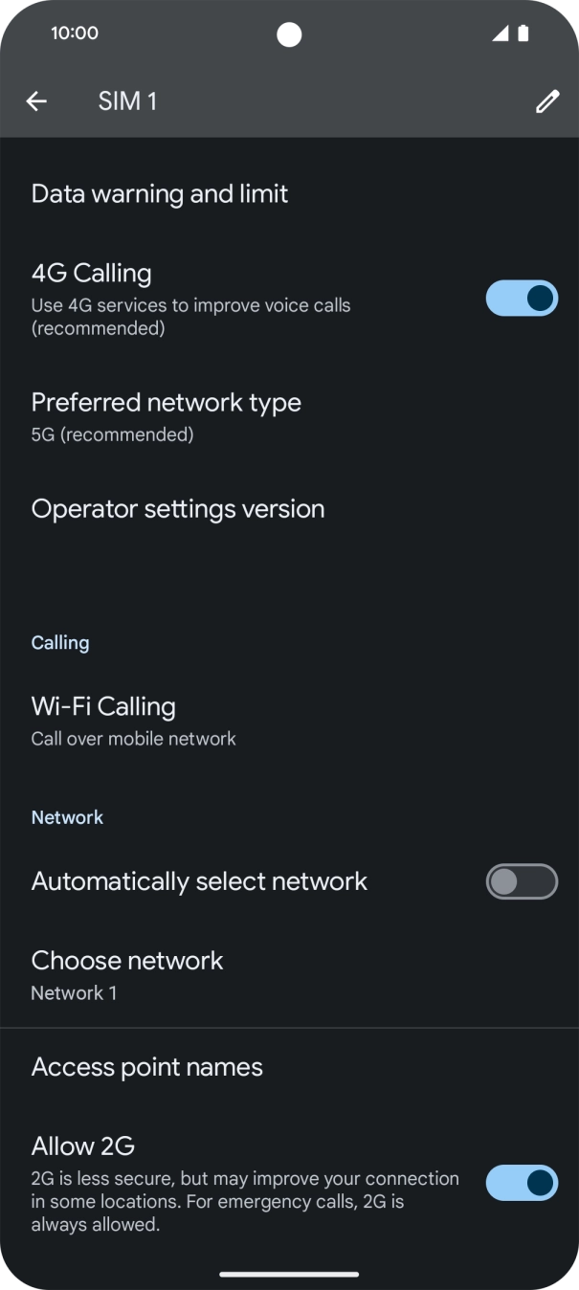Click the pencil icon to rename SIM 1

[x=546, y=100]
